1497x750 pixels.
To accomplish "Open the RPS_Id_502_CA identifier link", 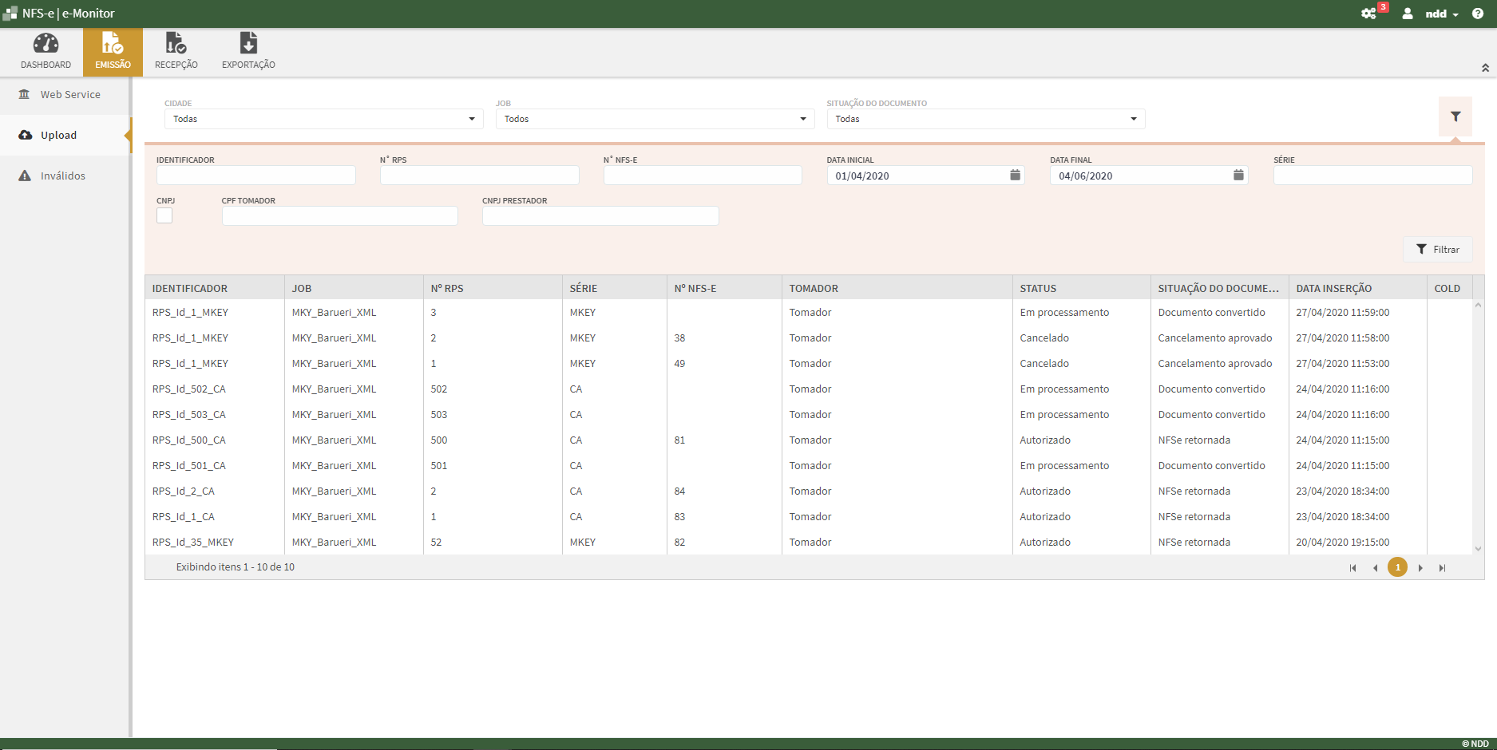I will point(189,389).
